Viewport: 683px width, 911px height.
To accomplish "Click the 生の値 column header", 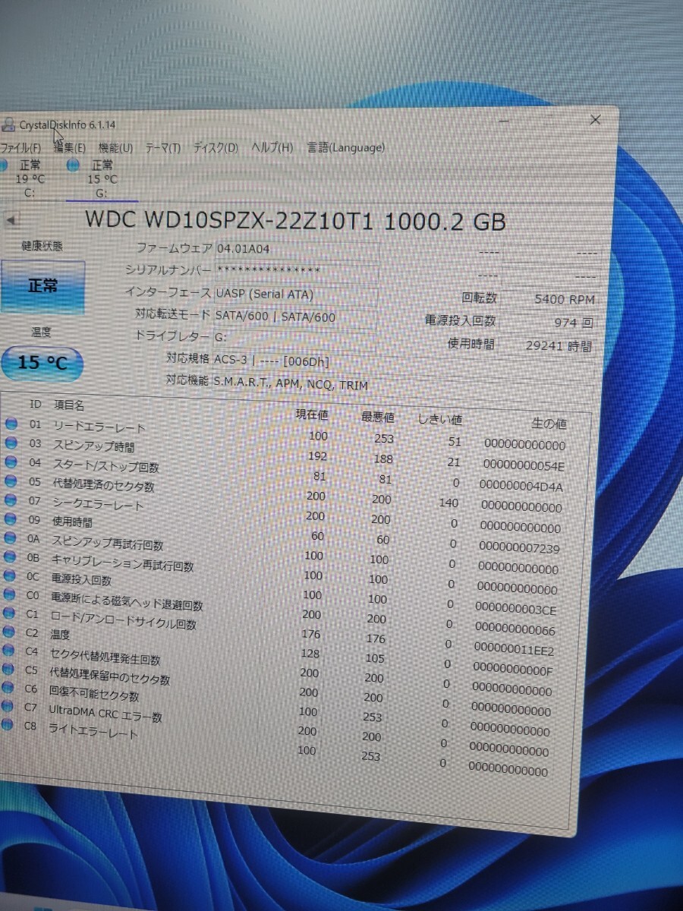I will coord(549,423).
